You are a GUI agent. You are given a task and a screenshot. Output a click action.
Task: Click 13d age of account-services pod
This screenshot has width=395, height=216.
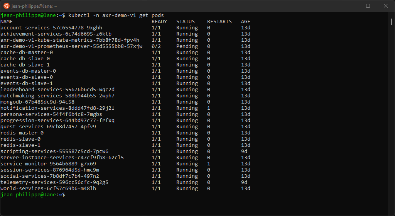[x=246, y=28]
